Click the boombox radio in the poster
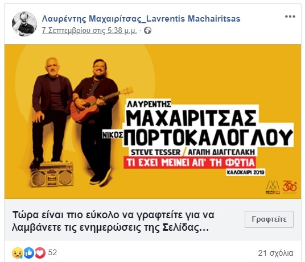 coord(52,174)
